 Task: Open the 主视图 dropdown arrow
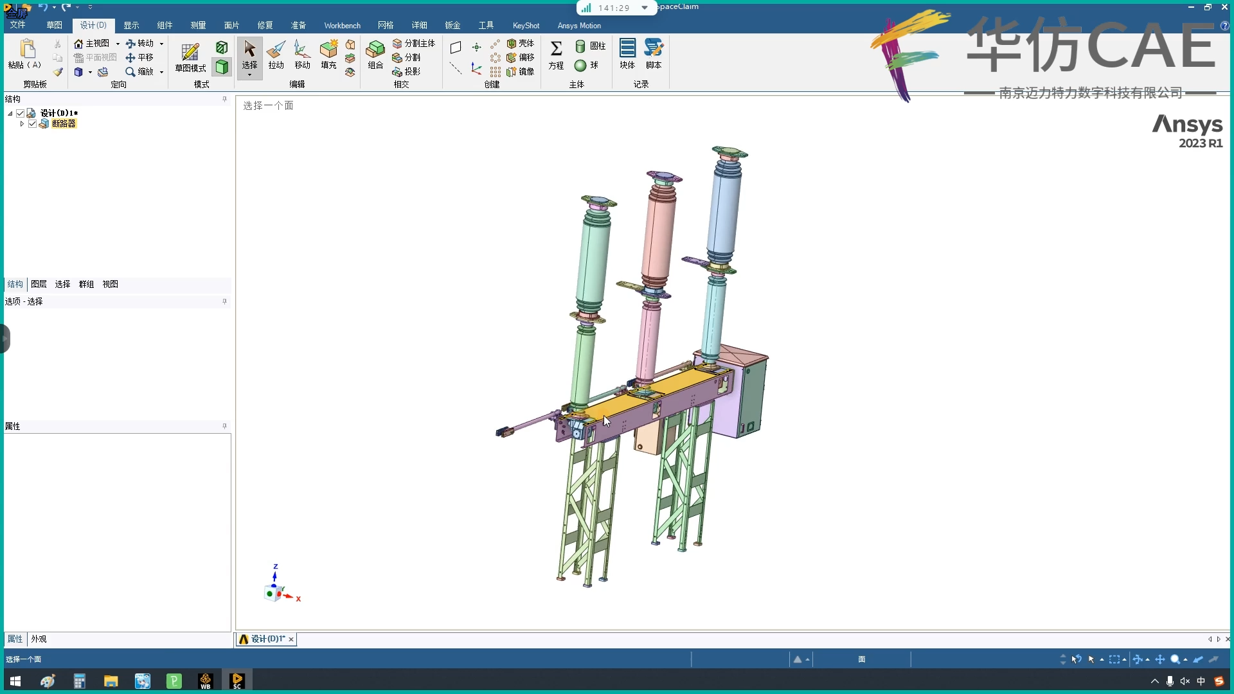[x=118, y=44]
